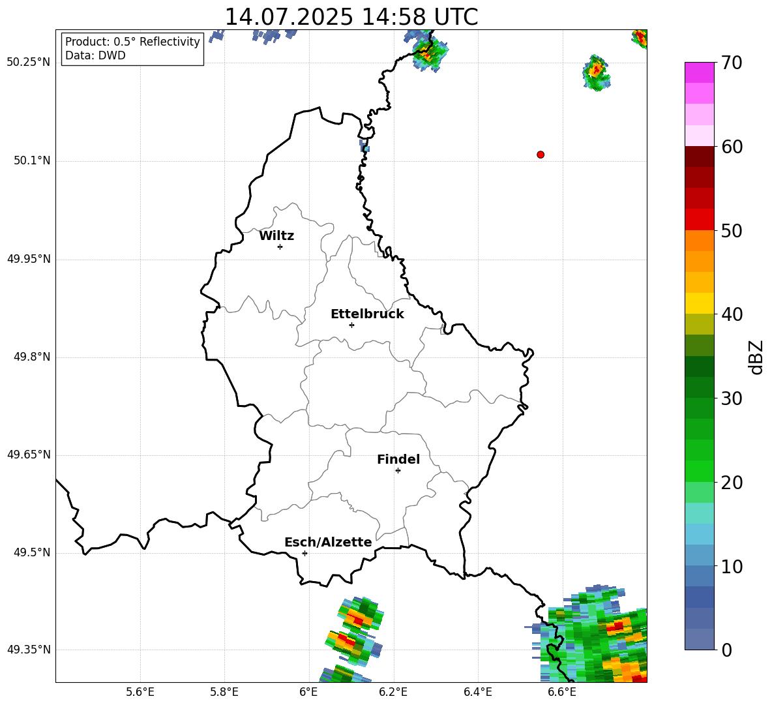Click the 70 tick label on colorbar
The height and width of the screenshot is (705, 772).
pyautogui.click(x=732, y=63)
